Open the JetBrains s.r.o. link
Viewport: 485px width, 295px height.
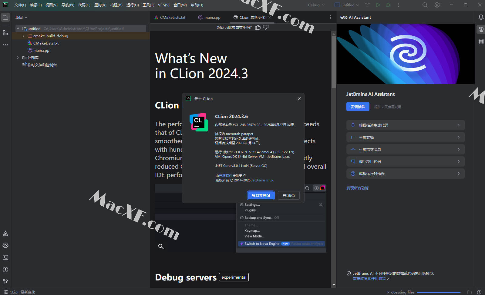262,180
